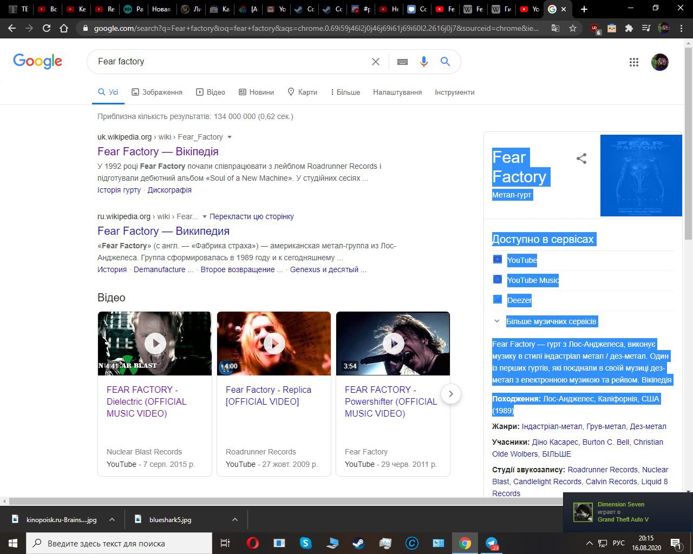Open the uBlock extension icon
This screenshot has height=554, width=693.
tap(595, 28)
